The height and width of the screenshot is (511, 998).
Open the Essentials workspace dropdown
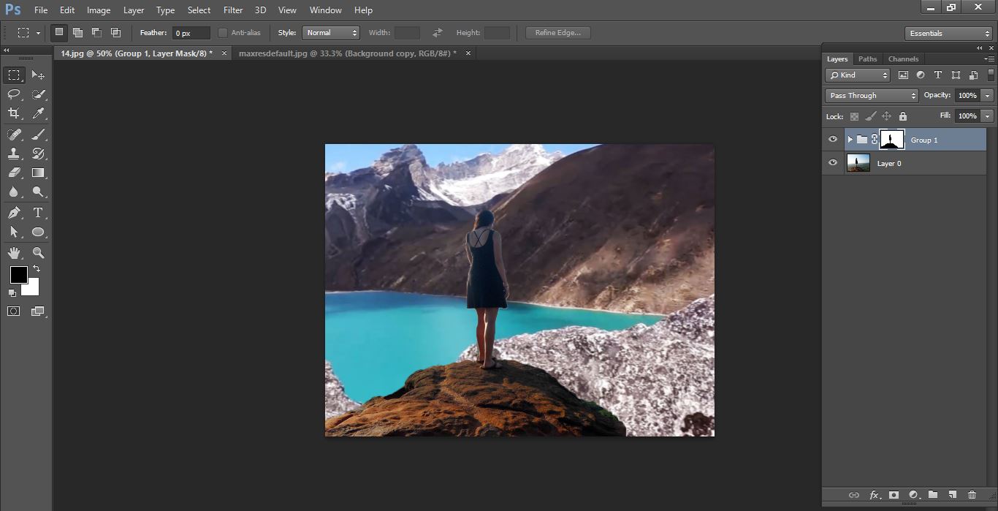pyautogui.click(x=948, y=33)
